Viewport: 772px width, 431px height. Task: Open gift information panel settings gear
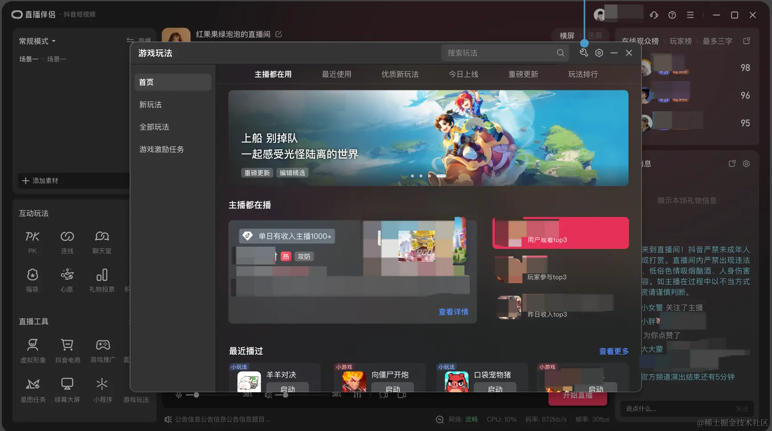[x=746, y=164]
